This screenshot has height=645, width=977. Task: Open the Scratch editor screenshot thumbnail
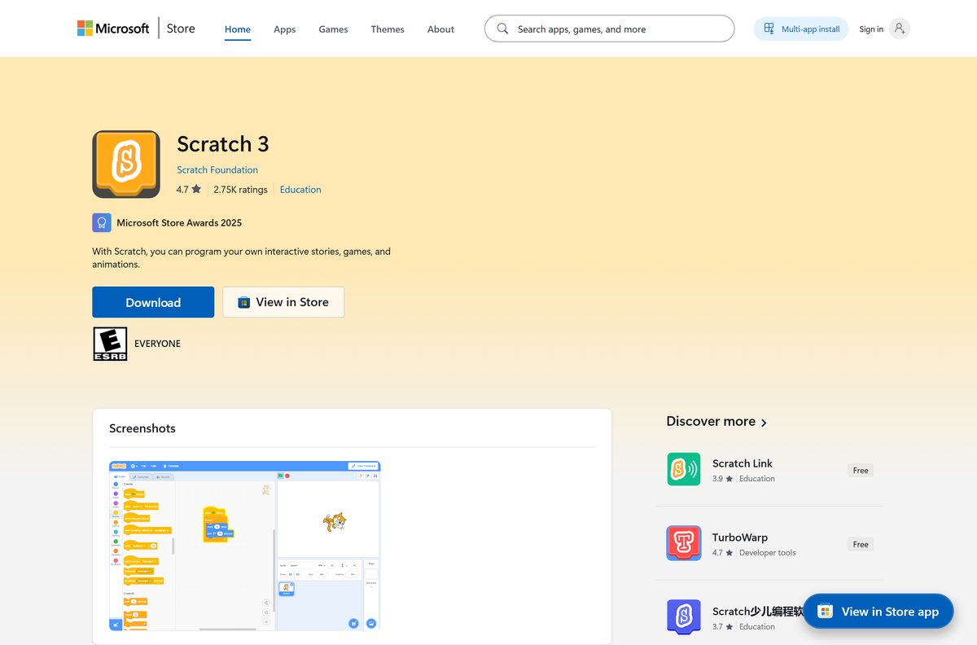(x=244, y=546)
